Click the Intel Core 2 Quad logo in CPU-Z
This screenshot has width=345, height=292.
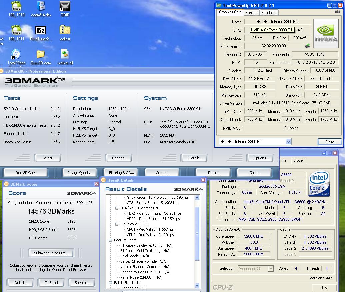pos(319,184)
